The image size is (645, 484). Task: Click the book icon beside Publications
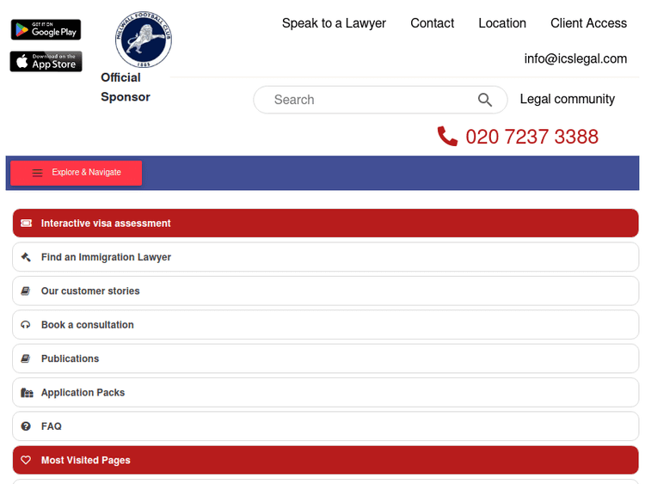click(x=26, y=358)
